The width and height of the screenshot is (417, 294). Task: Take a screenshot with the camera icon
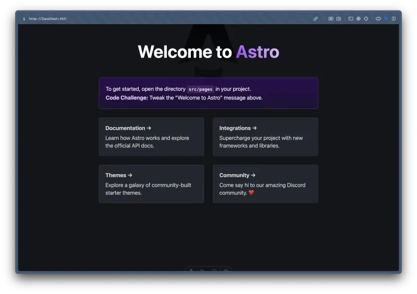(x=338, y=19)
